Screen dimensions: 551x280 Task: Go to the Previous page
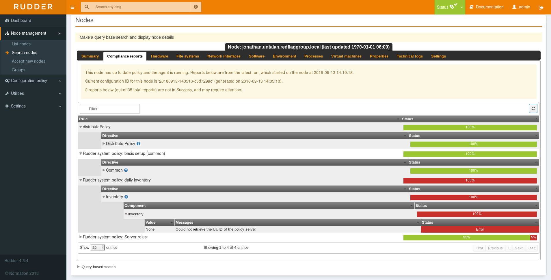(495, 248)
